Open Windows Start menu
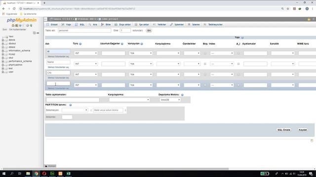Image resolution: width=316 pixels, height=177 pixels. pos(4,174)
